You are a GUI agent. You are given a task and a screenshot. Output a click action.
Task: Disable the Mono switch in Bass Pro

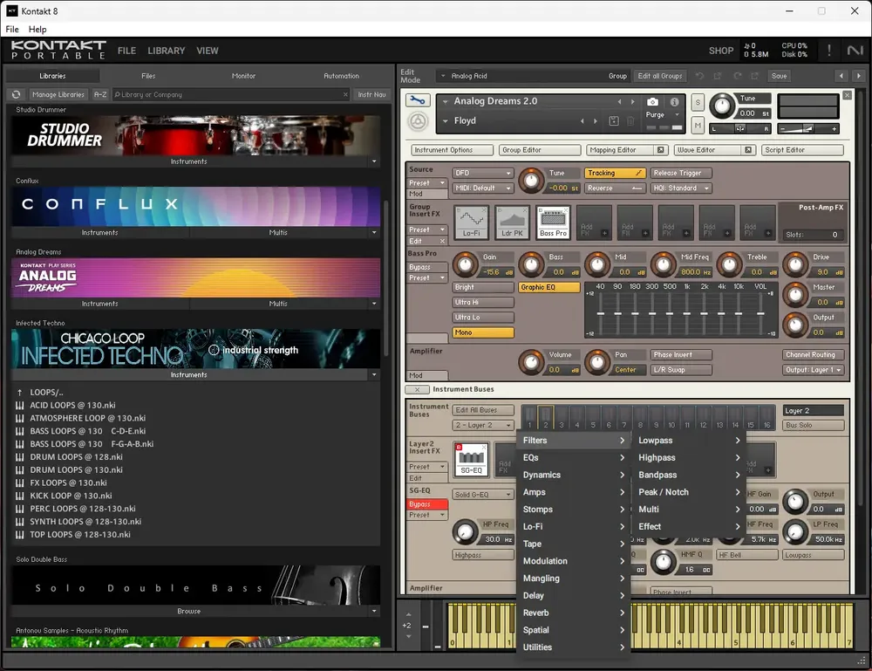click(483, 332)
